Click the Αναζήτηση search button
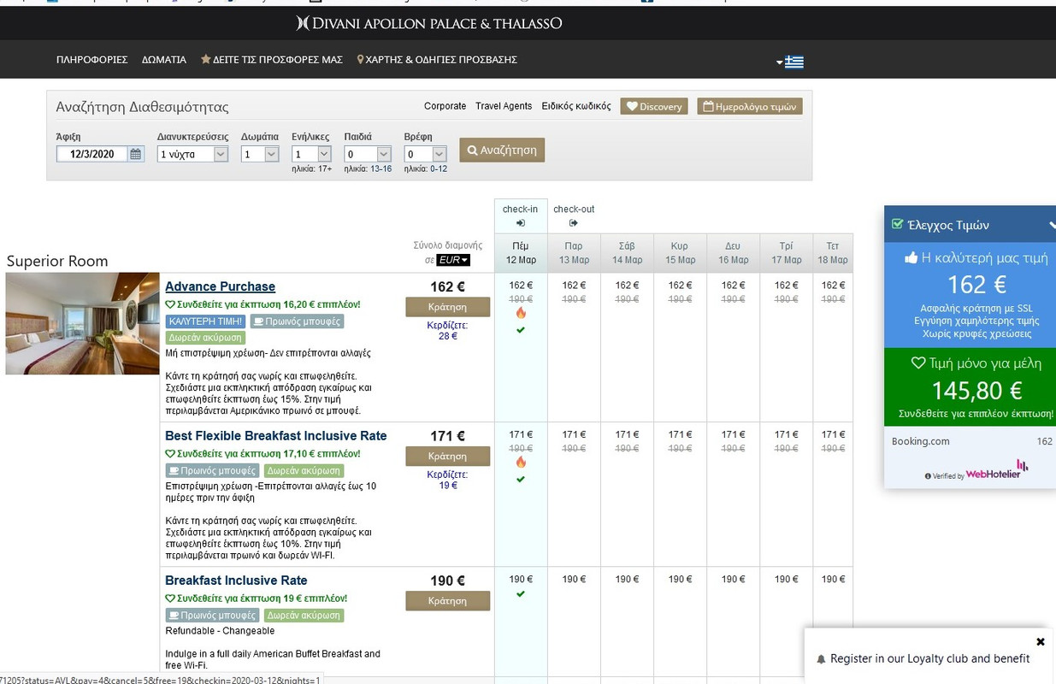The width and height of the screenshot is (1056, 684). pyautogui.click(x=502, y=150)
